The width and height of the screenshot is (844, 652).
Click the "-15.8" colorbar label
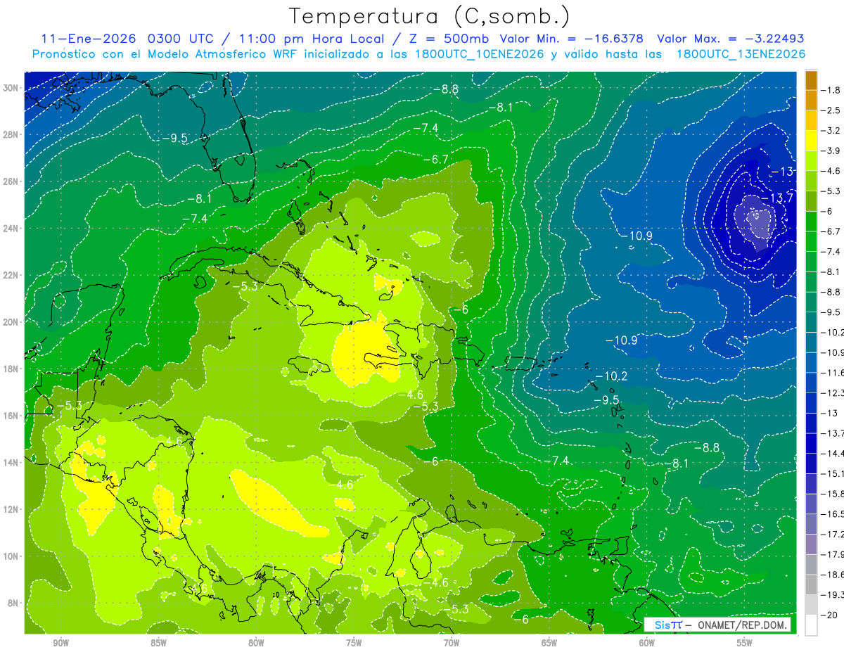pyautogui.click(x=834, y=494)
